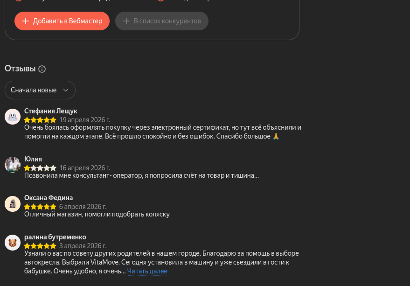The width and height of the screenshot is (410, 286).
Task: Click the reviewer name Оксана Федина
Action: pos(49,198)
